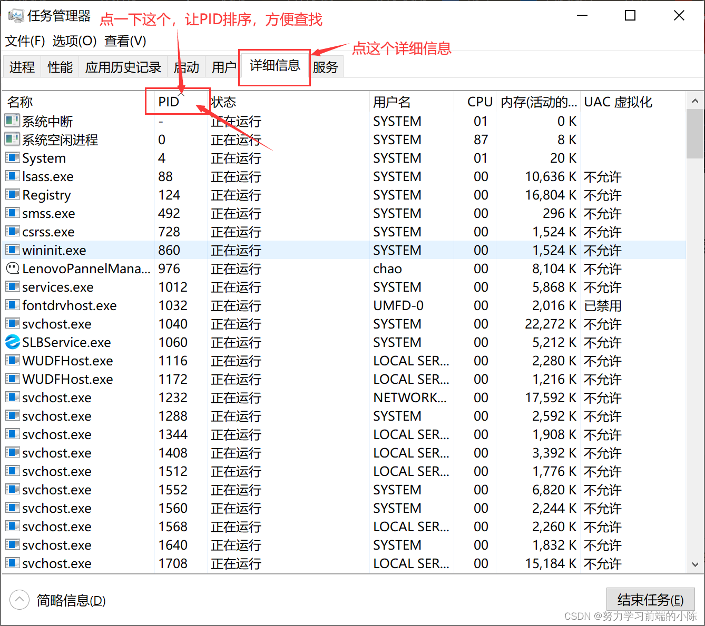Open the 查看(V) menu
Viewport: 705px width, 626px height.
coord(124,41)
